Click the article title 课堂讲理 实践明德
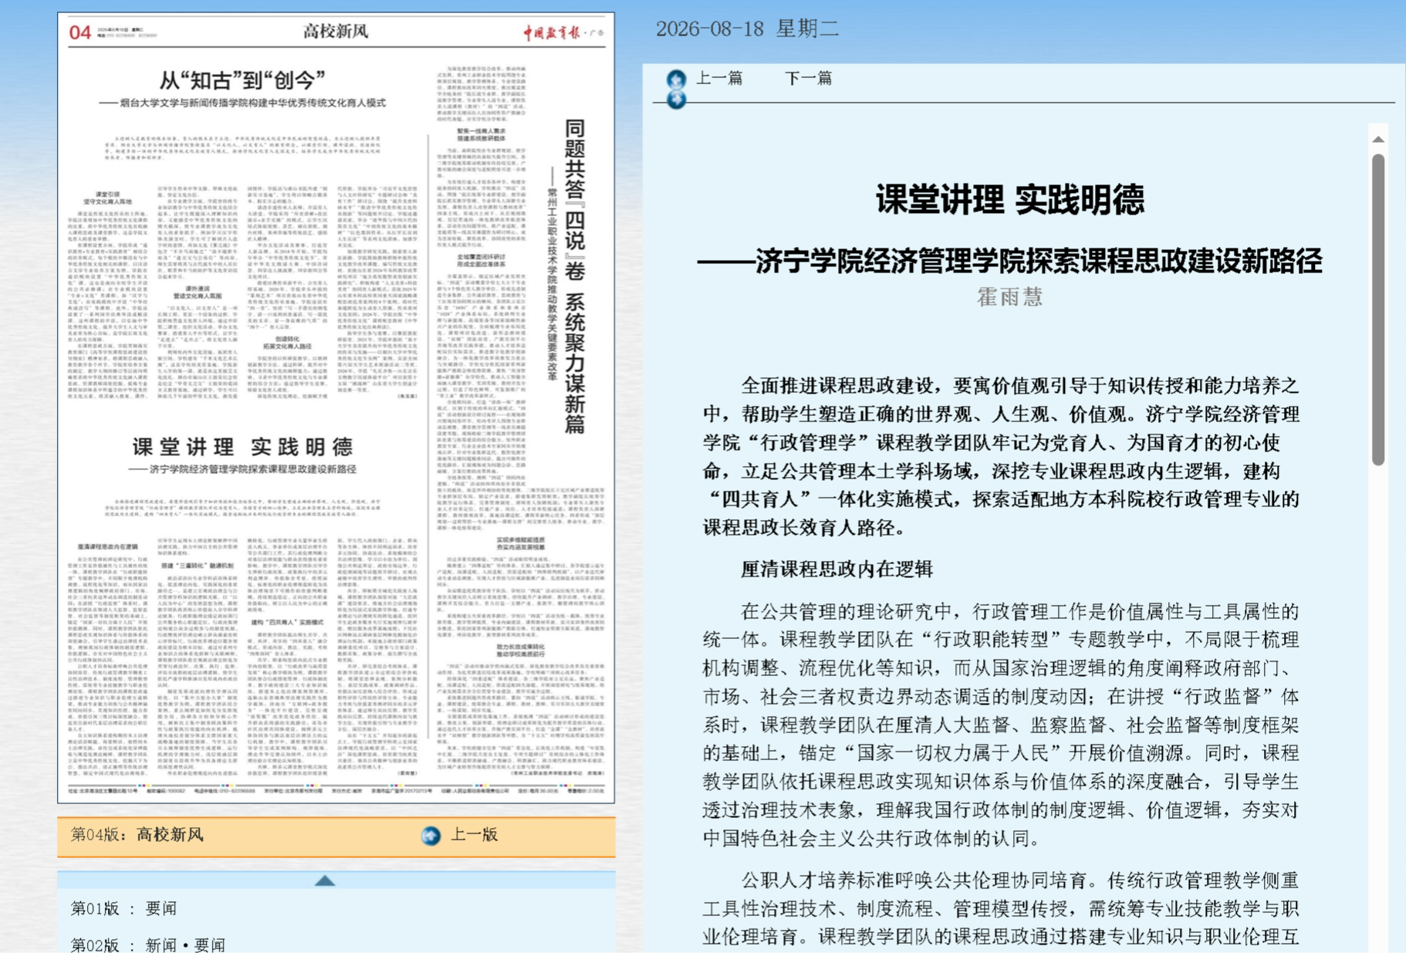The image size is (1406, 953). pyautogui.click(x=1009, y=199)
